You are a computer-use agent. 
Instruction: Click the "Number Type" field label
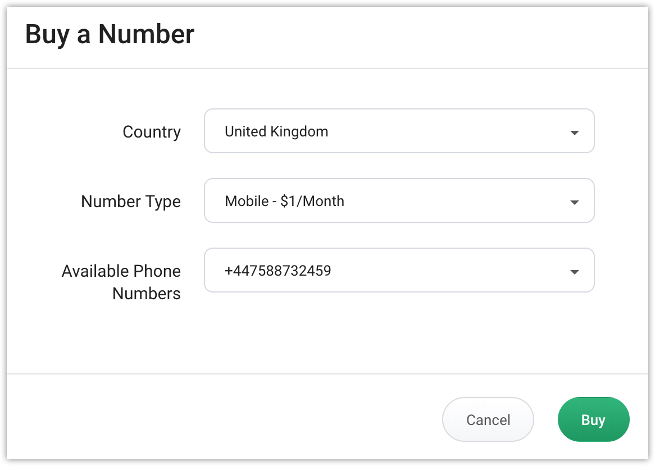pyautogui.click(x=131, y=202)
